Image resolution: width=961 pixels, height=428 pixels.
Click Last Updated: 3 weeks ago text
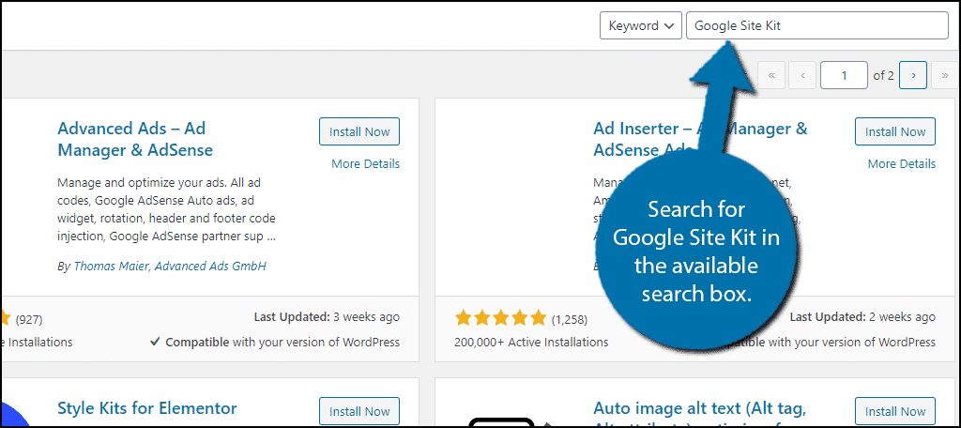[327, 317]
